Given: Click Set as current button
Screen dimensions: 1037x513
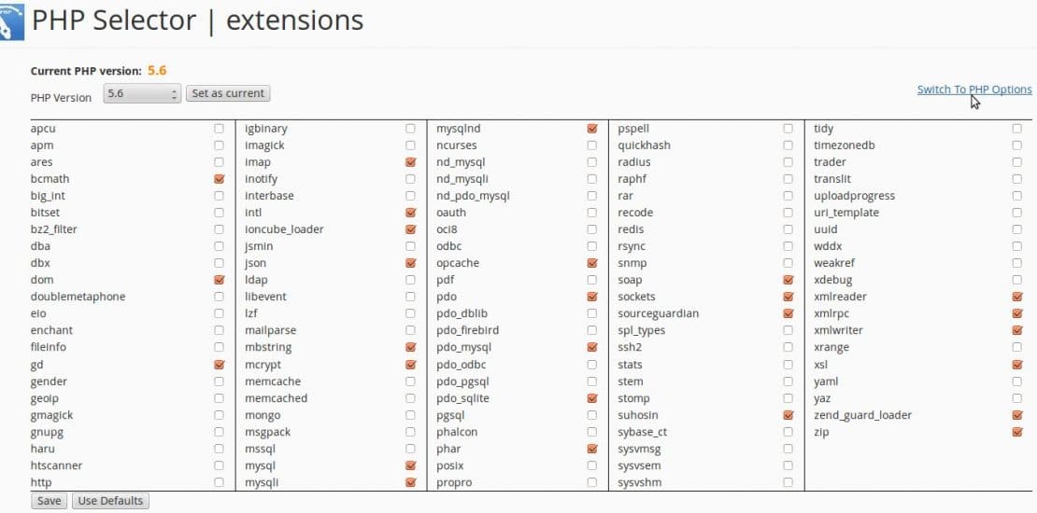Looking at the screenshot, I should coord(228,94).
